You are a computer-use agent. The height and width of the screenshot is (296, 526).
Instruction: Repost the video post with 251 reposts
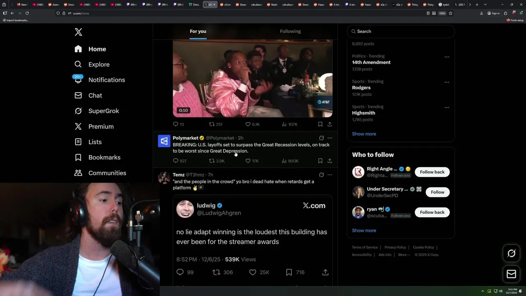tap(216, 124)
